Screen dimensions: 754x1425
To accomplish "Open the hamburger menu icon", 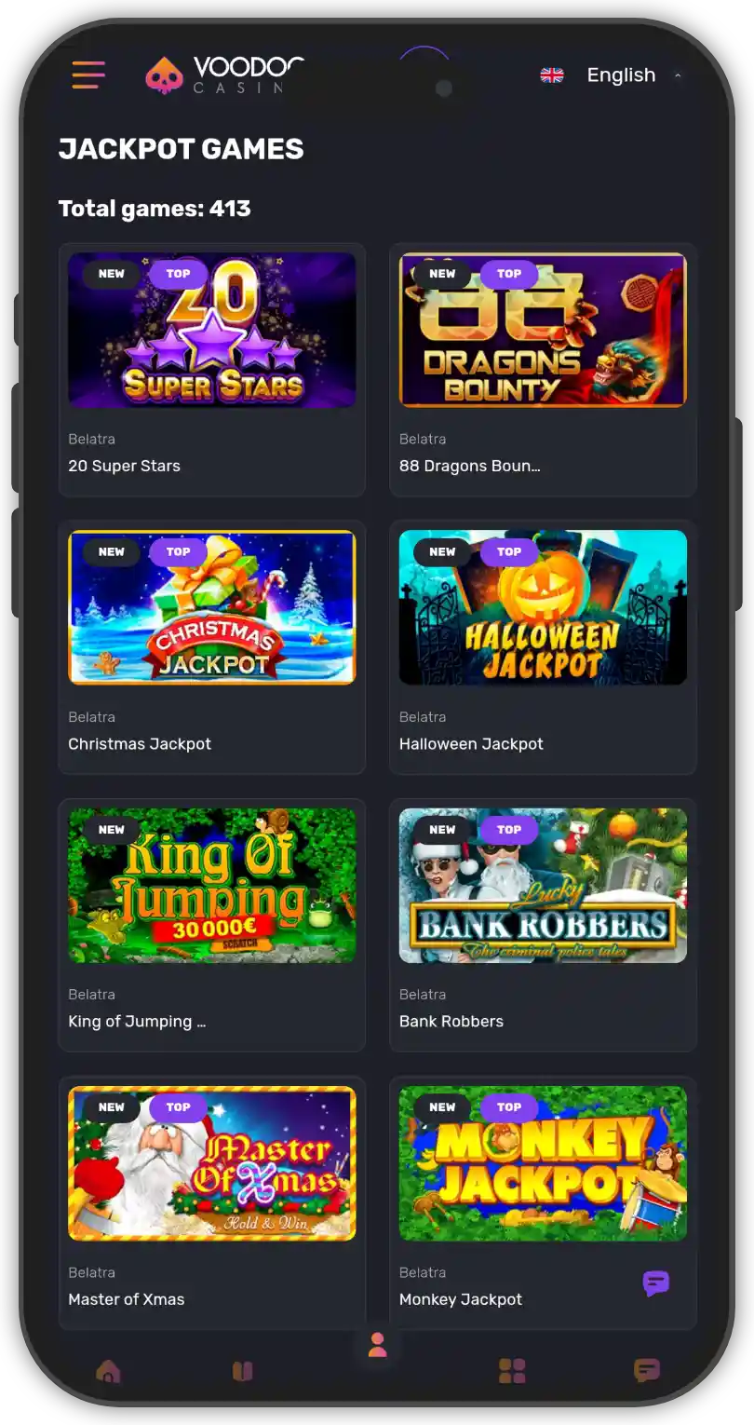I will [88, 75].
